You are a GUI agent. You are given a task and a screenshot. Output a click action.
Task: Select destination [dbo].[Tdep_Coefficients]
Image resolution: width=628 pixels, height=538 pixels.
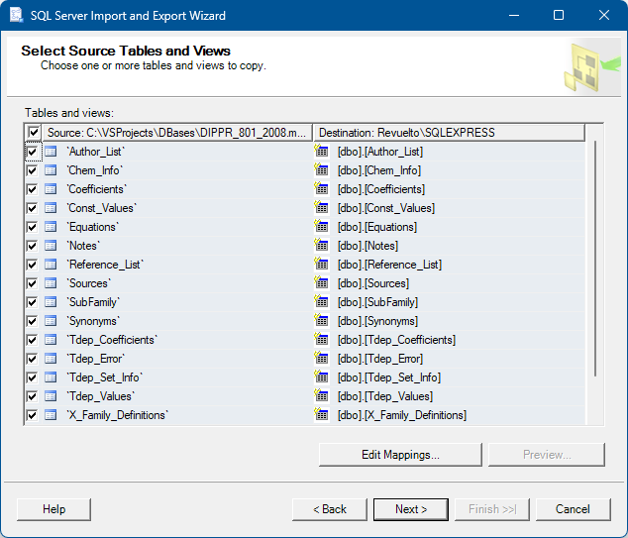tap(396, 340)
